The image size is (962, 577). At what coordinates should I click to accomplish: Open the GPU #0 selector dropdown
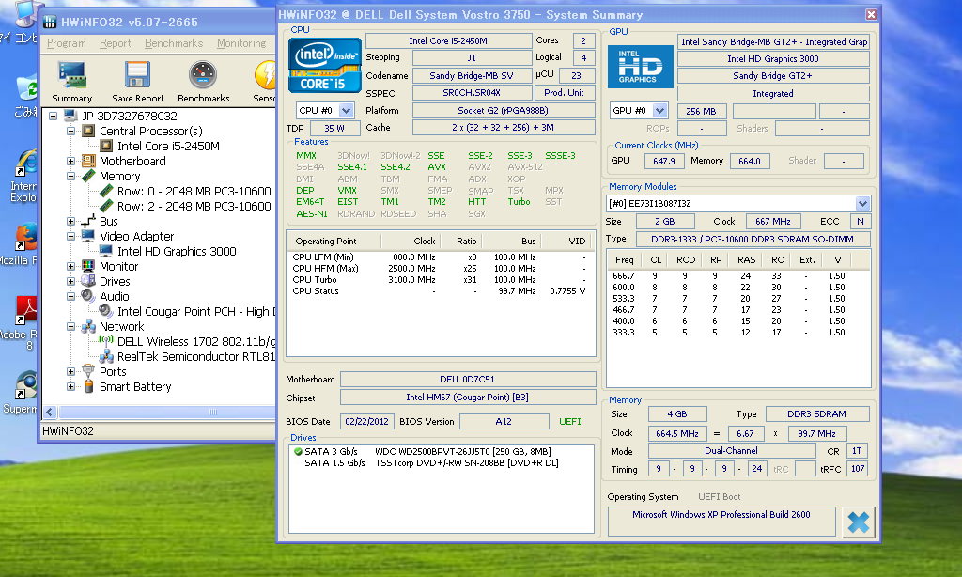tap(659, 110)
